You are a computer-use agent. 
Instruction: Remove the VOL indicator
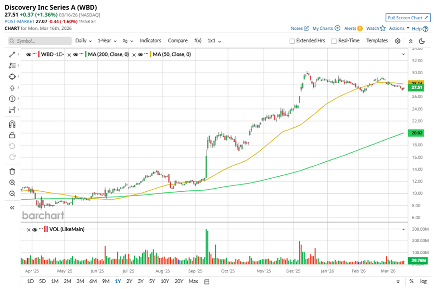coord(28,230)
